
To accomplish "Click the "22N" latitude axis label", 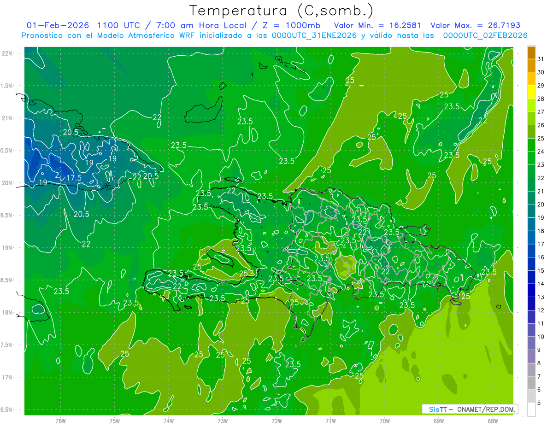I will coord(8,53).
